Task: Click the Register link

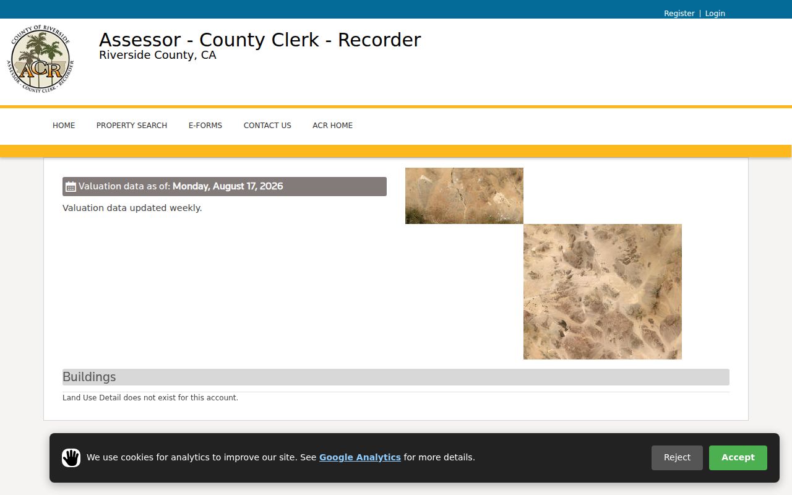Action: (x=679, y=13)
